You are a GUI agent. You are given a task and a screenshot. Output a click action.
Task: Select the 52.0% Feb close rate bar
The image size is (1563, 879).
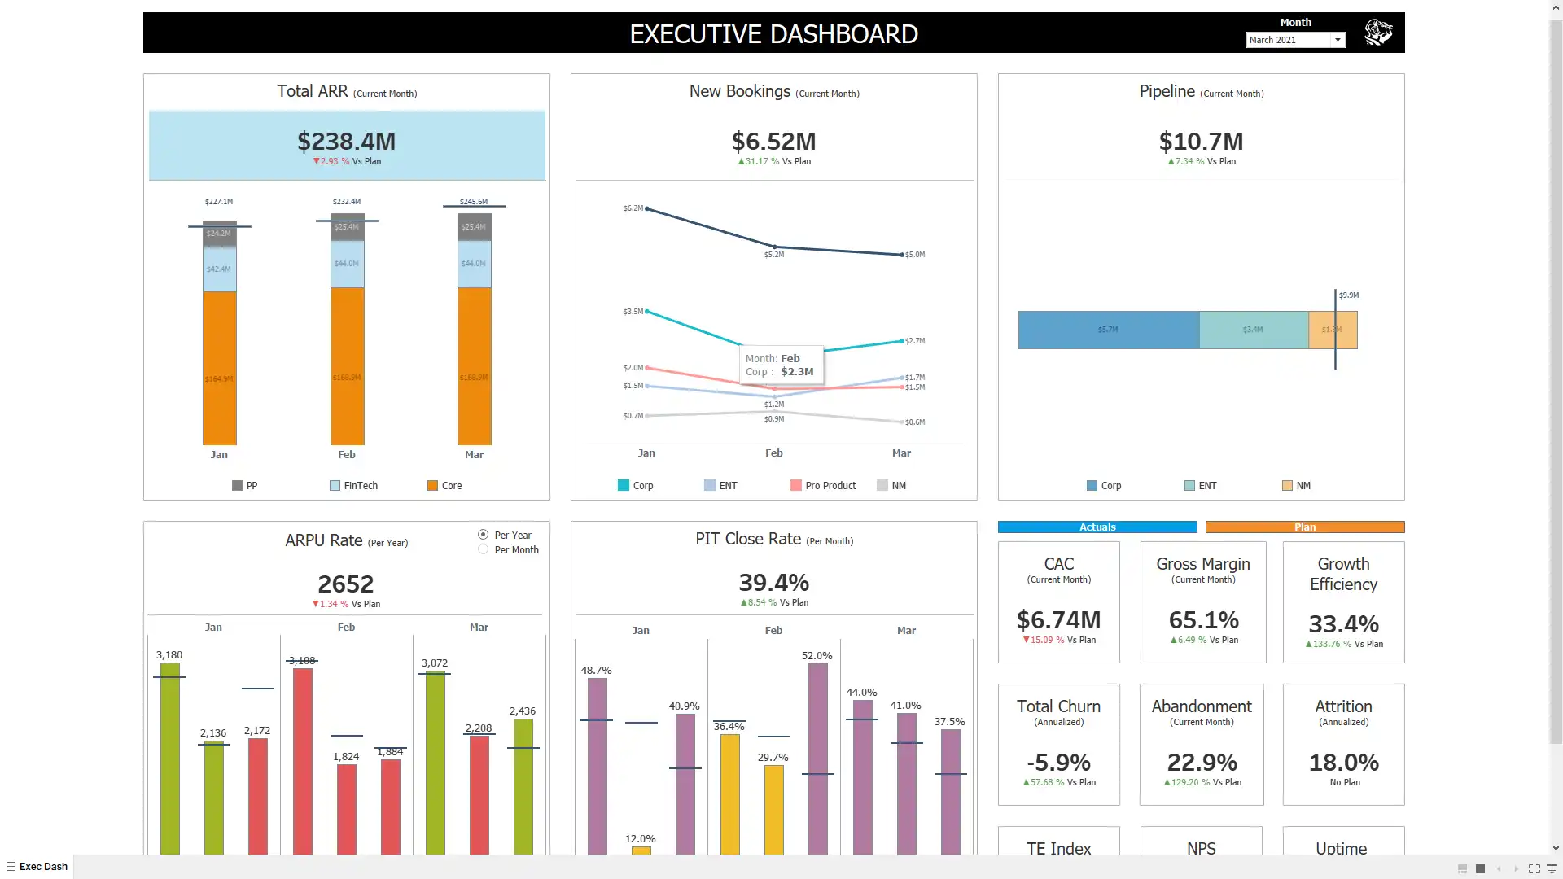pos(818,759)
